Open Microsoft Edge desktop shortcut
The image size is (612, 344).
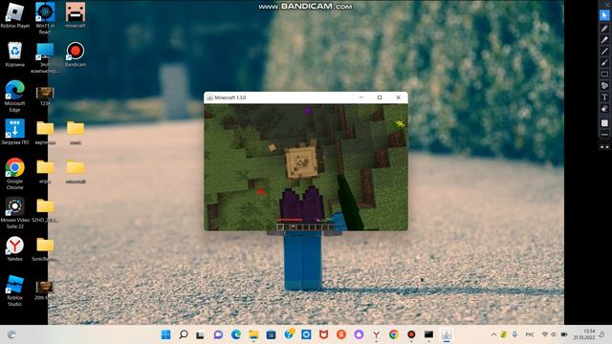[15, 96]
